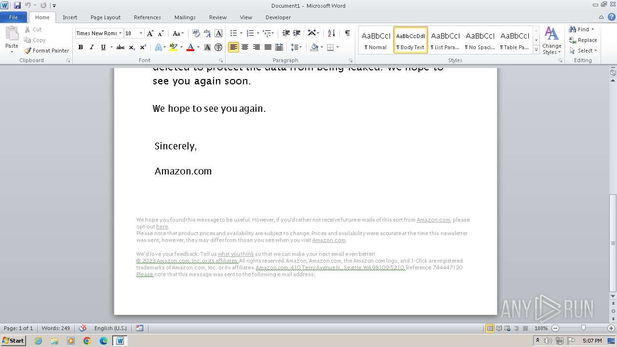Click the opt-out 'here' link

162,227
